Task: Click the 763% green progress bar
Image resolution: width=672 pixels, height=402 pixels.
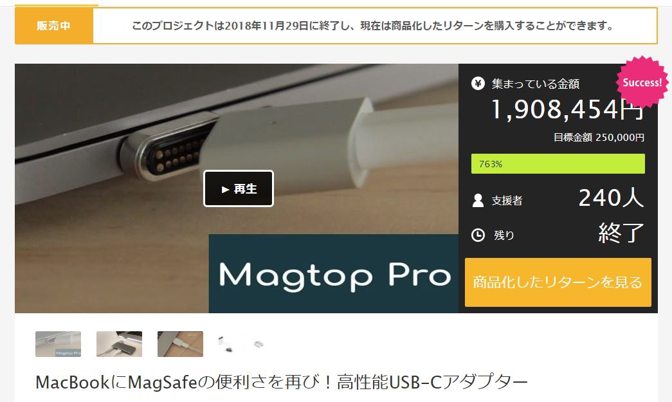Action: (558, 164)
